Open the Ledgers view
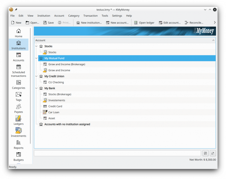Screen dimensions: 226x179 pos(18,120)
